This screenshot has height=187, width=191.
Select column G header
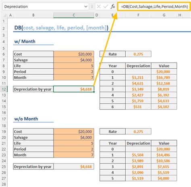[x=164, y=15]
